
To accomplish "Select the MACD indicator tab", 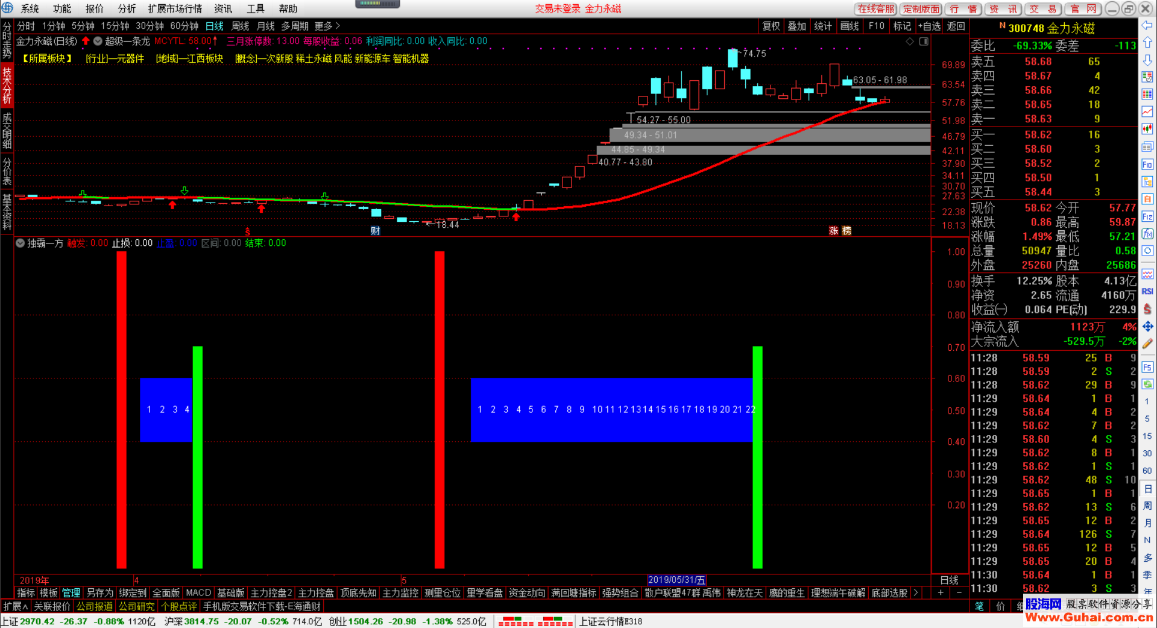I will click(x=198, y=593).
